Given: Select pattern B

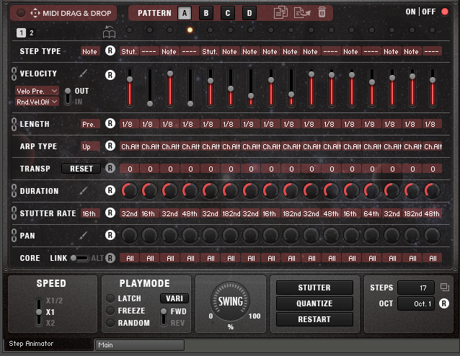Looking at the screenshot, I should point(206,13).
